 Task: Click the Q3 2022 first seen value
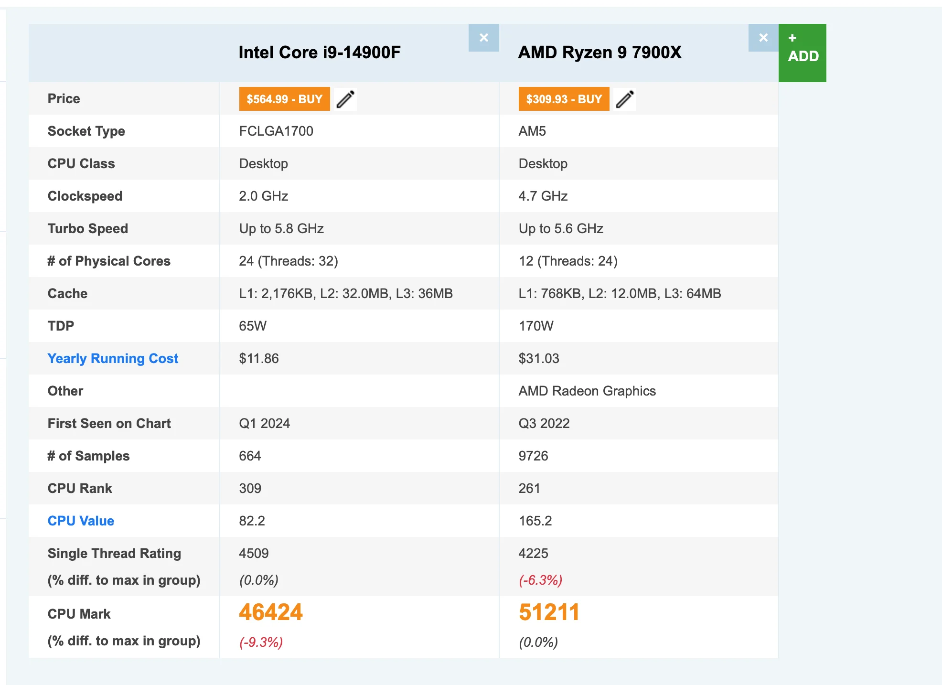[544, 423]
